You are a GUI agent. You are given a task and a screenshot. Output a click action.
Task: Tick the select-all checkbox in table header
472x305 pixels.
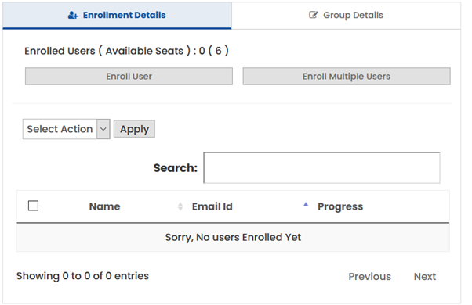click(33, 206)
